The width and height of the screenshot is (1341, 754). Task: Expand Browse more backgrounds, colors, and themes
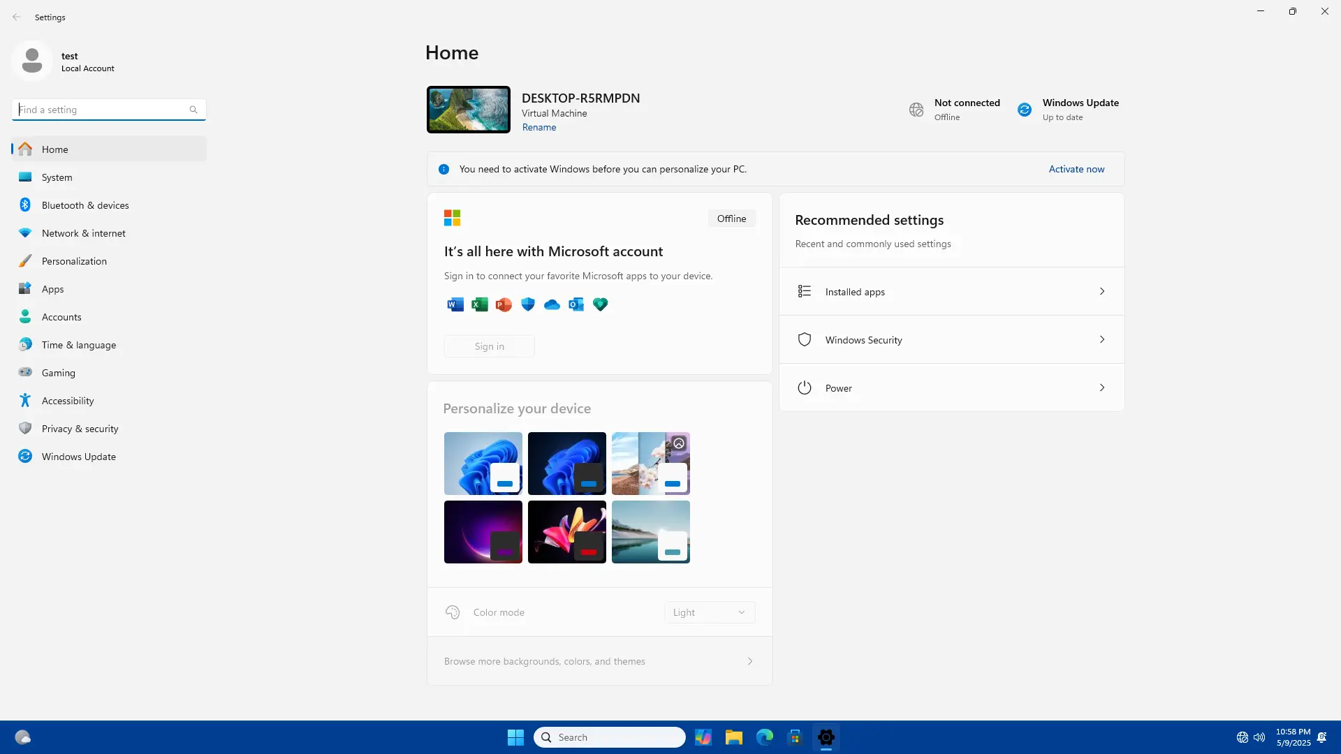599,661
